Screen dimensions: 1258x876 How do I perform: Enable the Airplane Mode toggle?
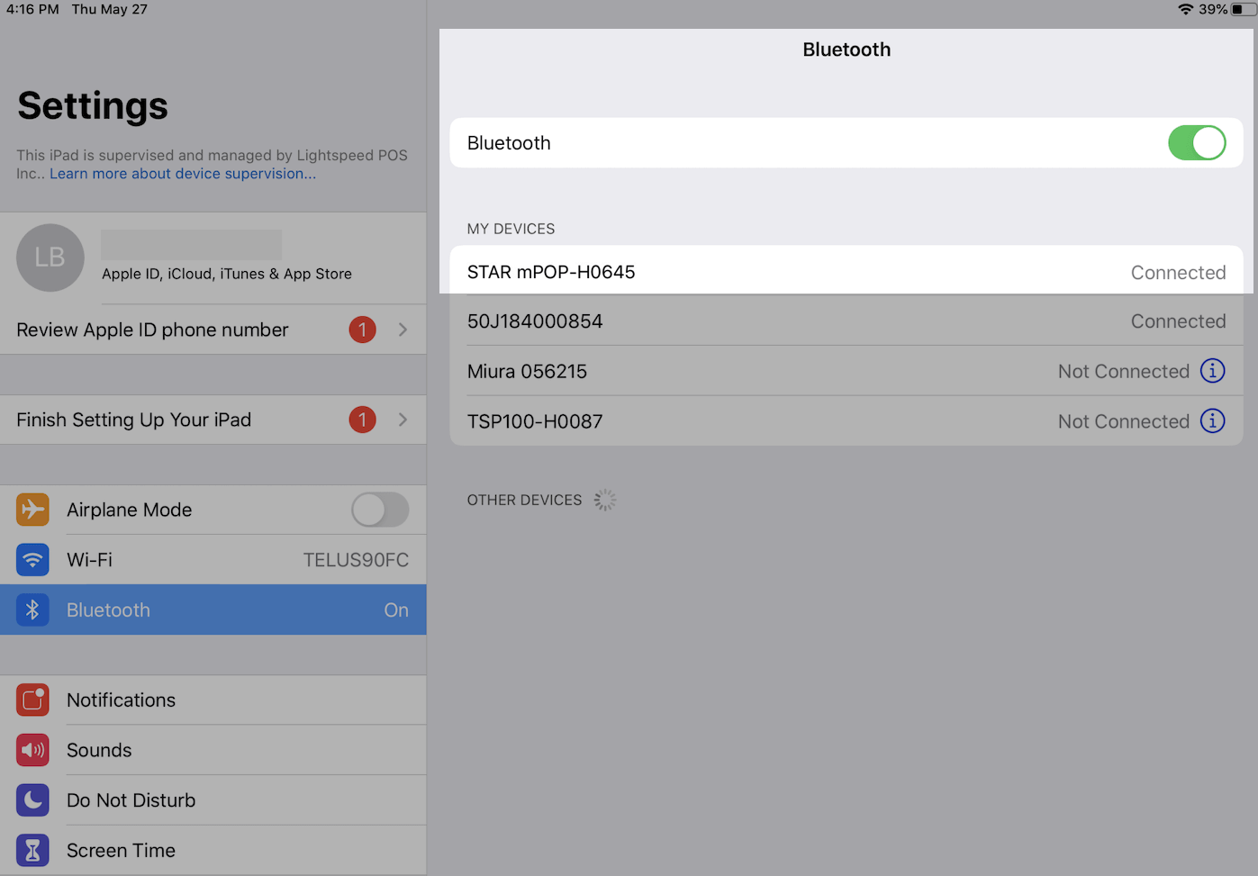point(379,510)
